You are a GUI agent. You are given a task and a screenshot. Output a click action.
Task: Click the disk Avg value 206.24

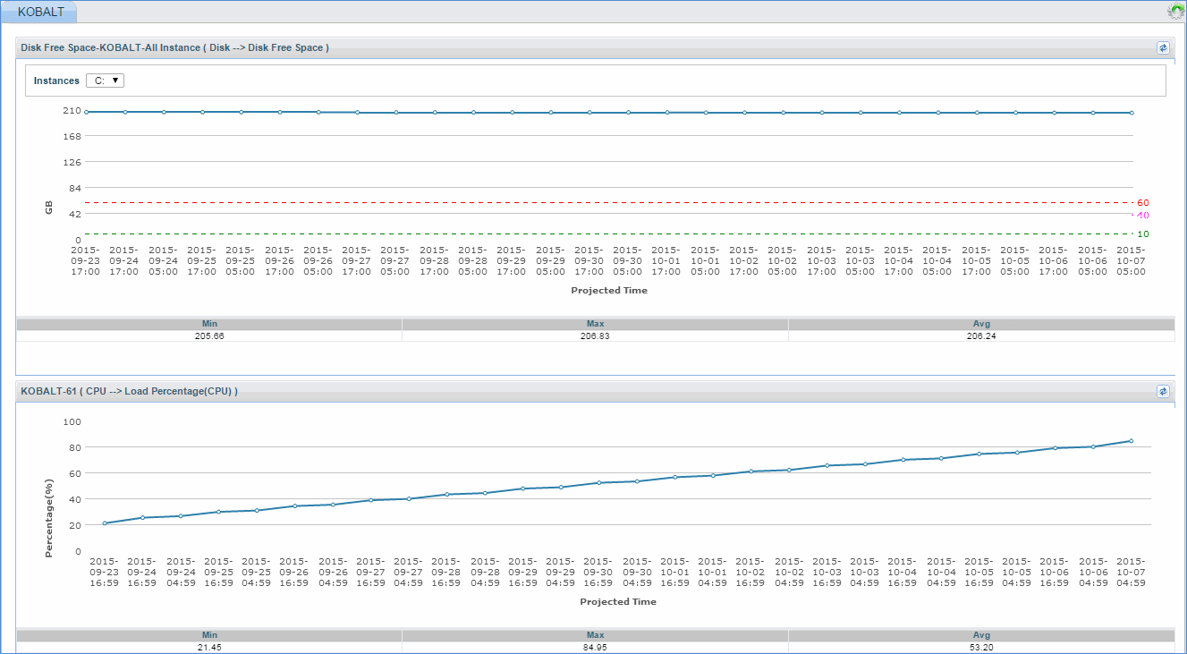coord(981,335)
